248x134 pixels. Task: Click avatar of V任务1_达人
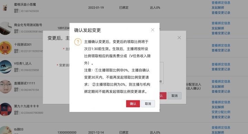pos(6,67)
